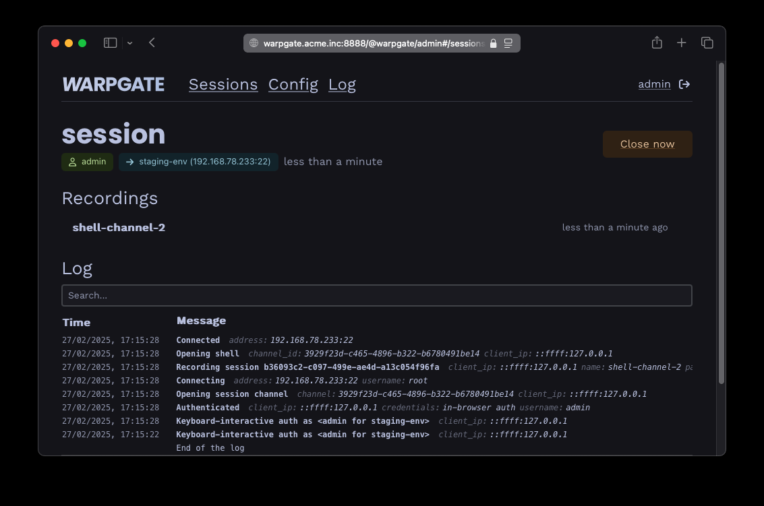Open the shell-channel-2 recording
This screenshot has height=506, width=764.
(x=119, y=228)
